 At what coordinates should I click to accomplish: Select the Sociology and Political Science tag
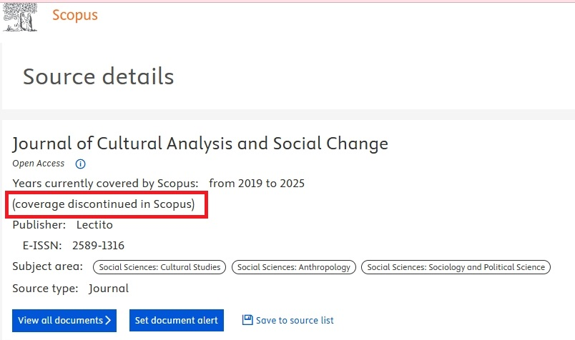pyautogui.click(x=456, y=267)
